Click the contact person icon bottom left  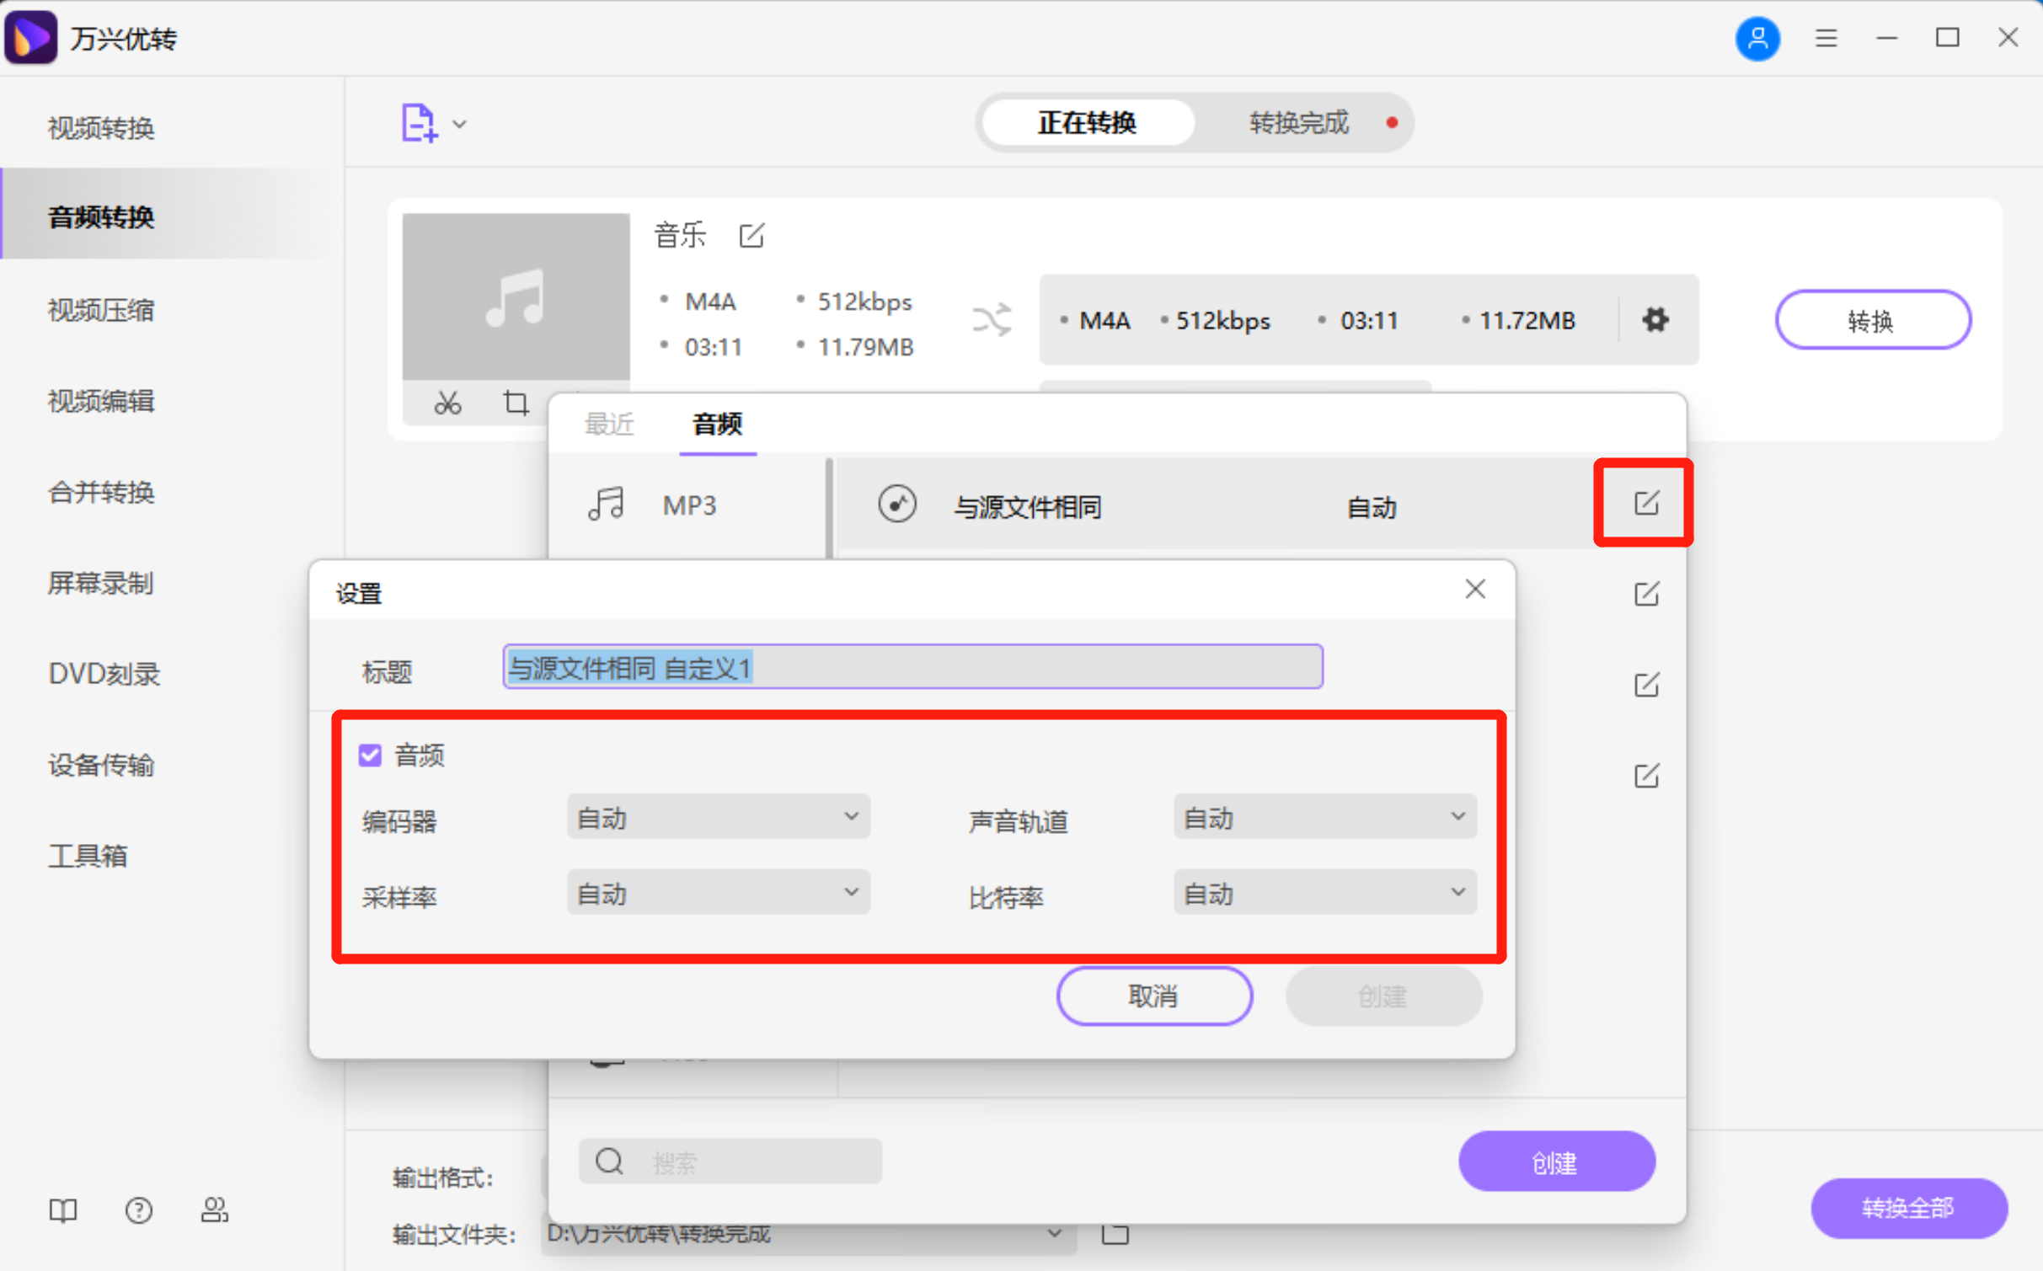click(215, 1210)
